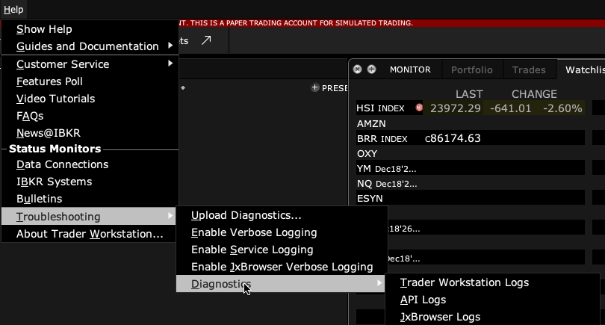Open Bulletins from Status Monitors
Viewport: 605px width, 325px height.
(90, 199)
